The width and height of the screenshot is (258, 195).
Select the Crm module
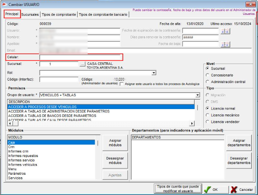51,147
